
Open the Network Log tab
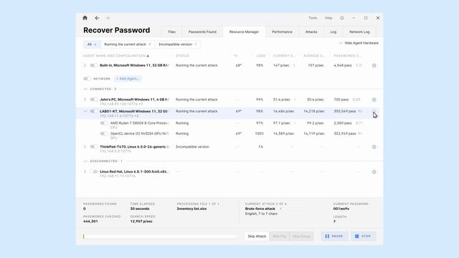(x=359, y=32)
